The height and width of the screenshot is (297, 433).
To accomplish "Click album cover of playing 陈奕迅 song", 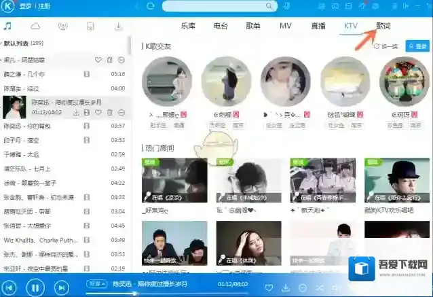I will tap(14, 107).
